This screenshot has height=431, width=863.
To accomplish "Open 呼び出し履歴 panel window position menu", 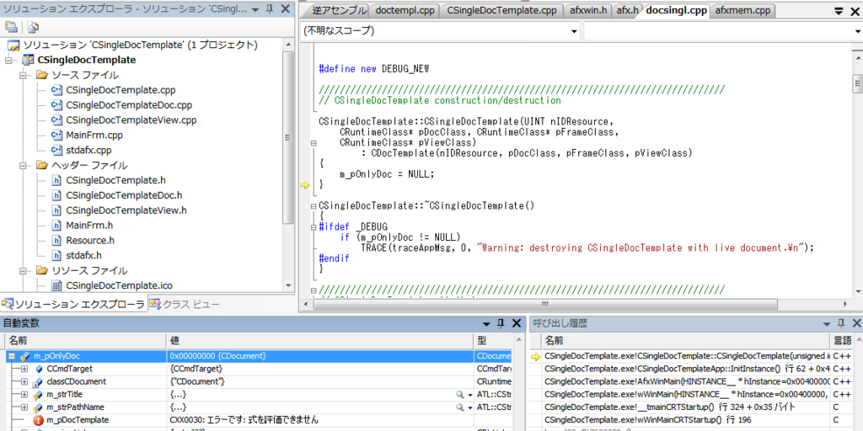I will (826, 324).
